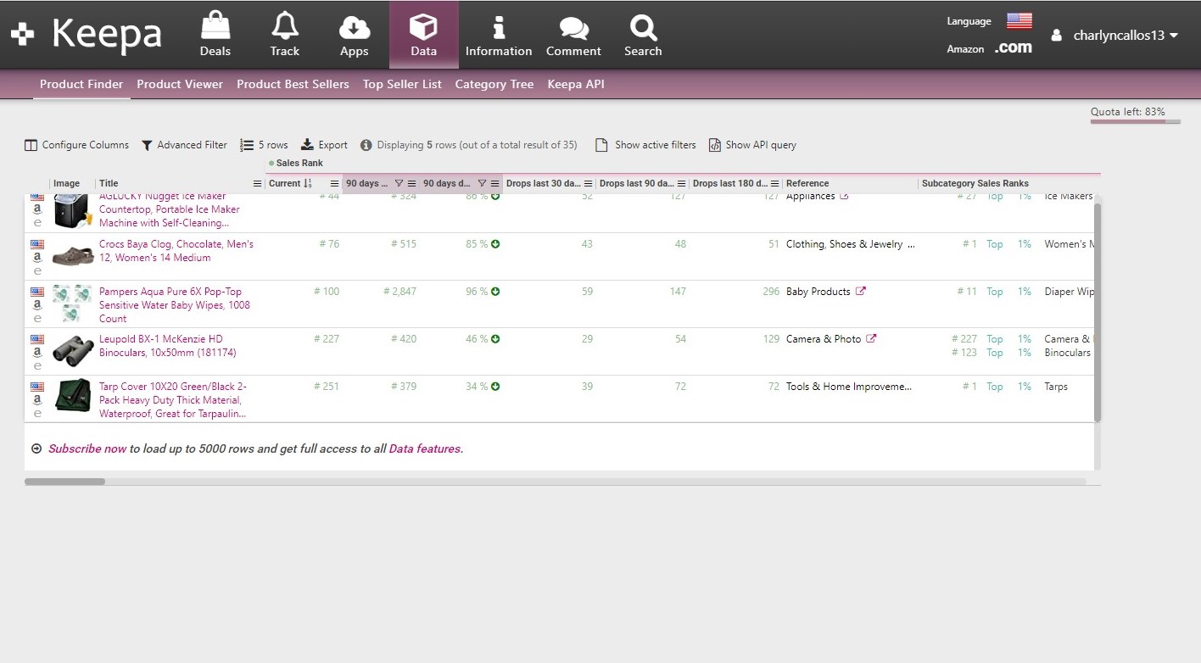This screenshot has height=663, width=1201.
Task: Open external link icon next to Camera & Photo
Action: [x=871, y=339]
